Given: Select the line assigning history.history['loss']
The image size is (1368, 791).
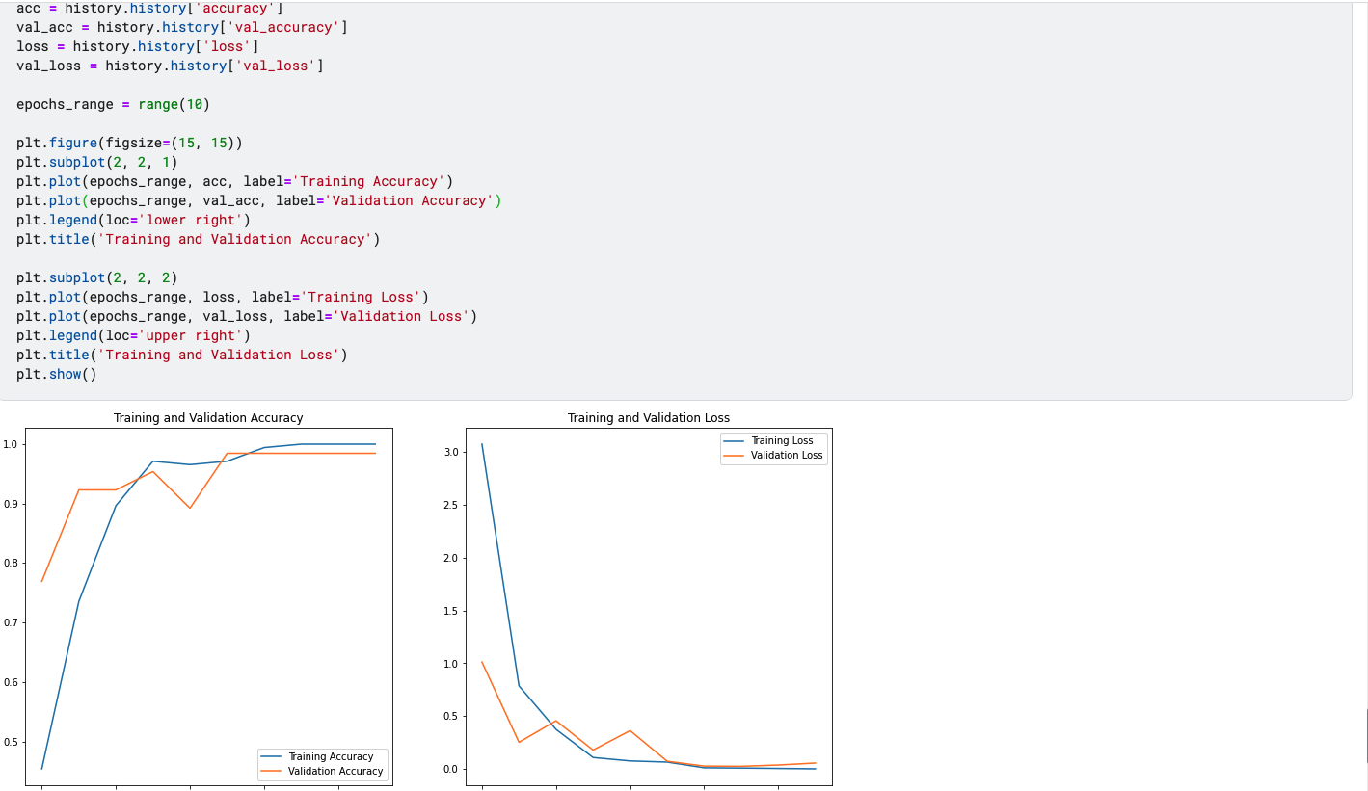Looking at the screenshot, I should click(x=137, y=46).
